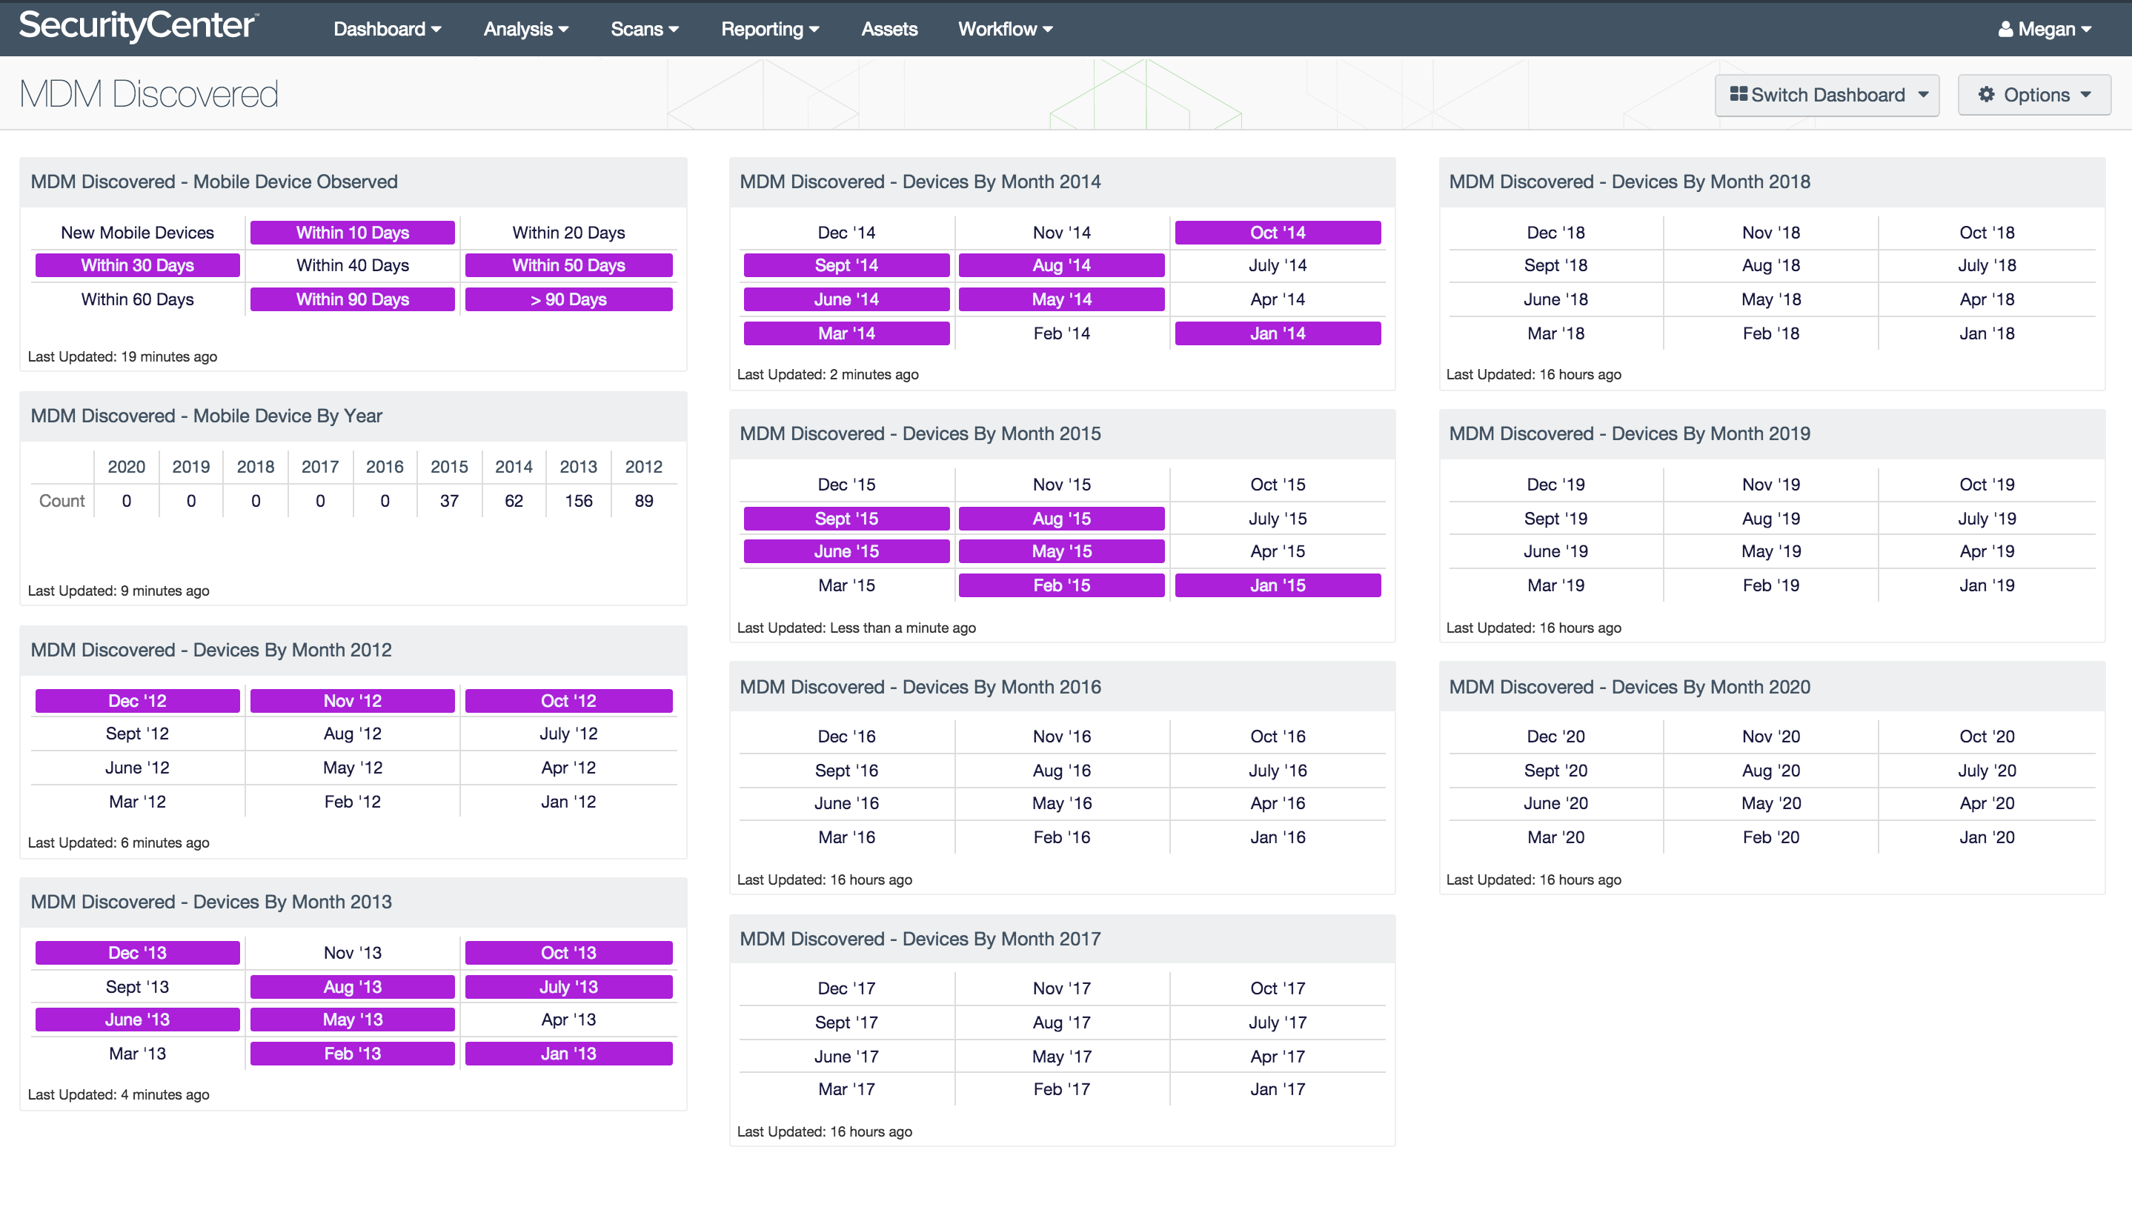Click the highlighted May '14 indicator

click(x=1062, y=299)
